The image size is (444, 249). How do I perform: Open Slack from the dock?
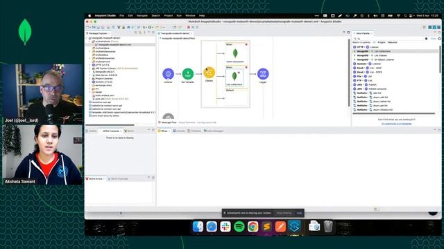(x=225, y=226)
